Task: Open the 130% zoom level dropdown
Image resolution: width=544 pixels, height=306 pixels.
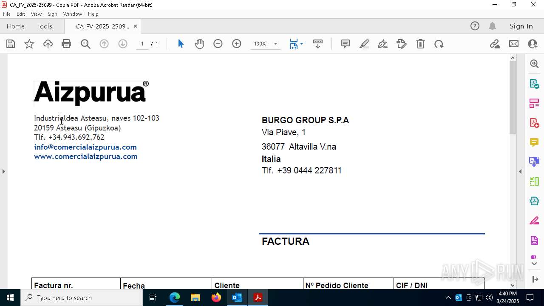Action: coord(275,44)
